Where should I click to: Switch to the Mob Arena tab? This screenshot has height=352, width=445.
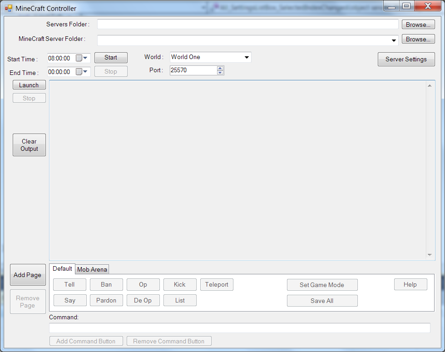[x=92, y=269]
